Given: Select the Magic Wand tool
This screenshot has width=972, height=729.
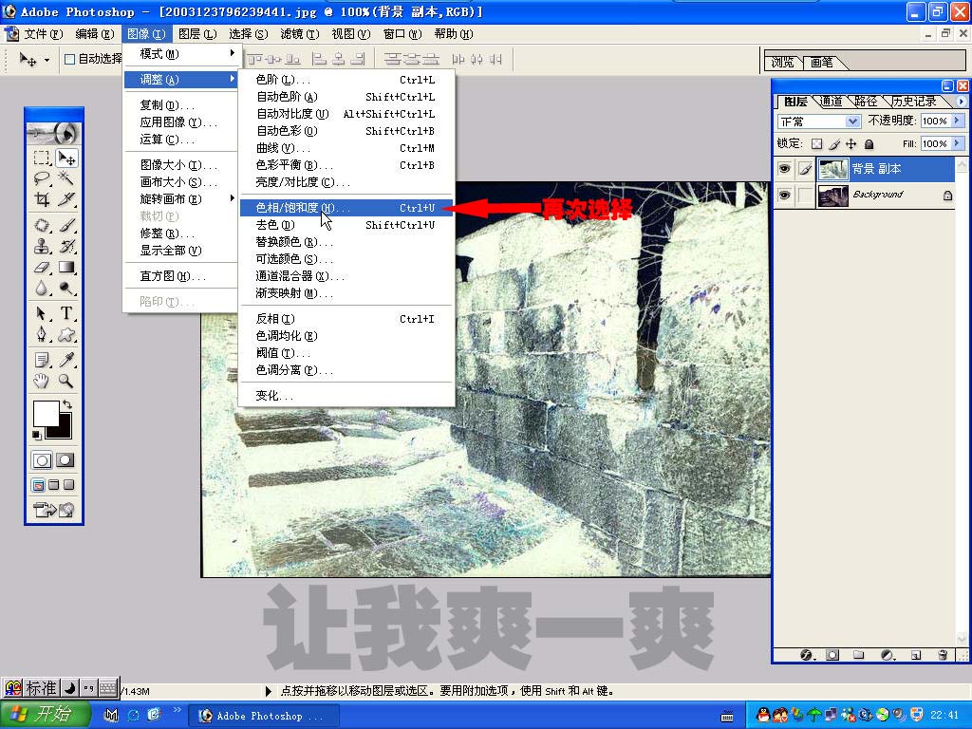Looking at the screenshot, I should (66, 178).
